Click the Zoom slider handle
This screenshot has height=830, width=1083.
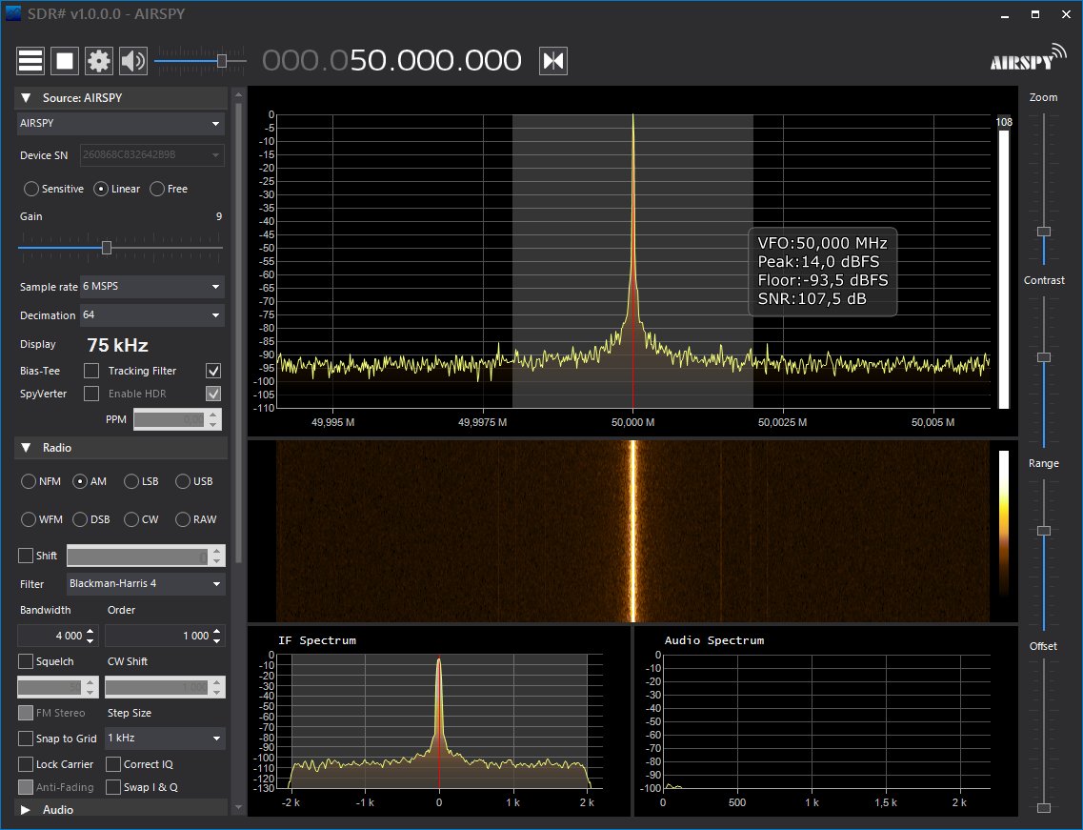click(x=1044, y=232)
